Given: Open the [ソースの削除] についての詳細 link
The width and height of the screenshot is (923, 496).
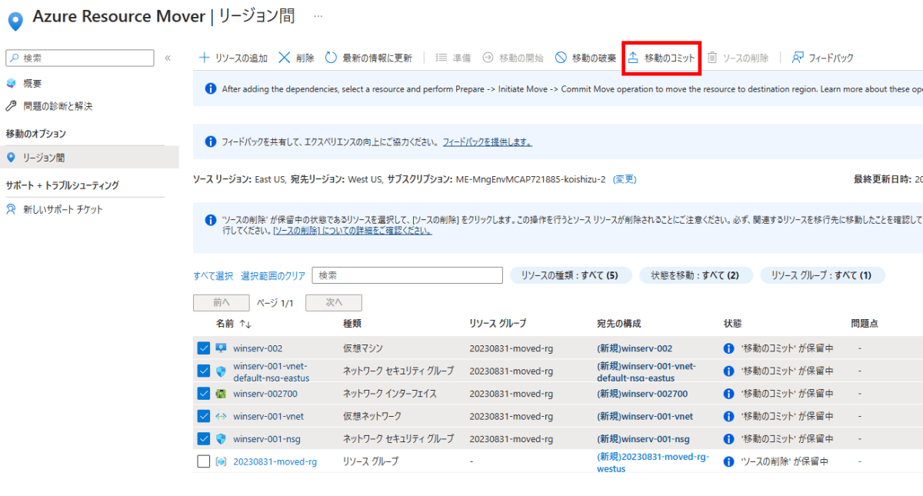Looking at the screenshot, I should [352, 231].
